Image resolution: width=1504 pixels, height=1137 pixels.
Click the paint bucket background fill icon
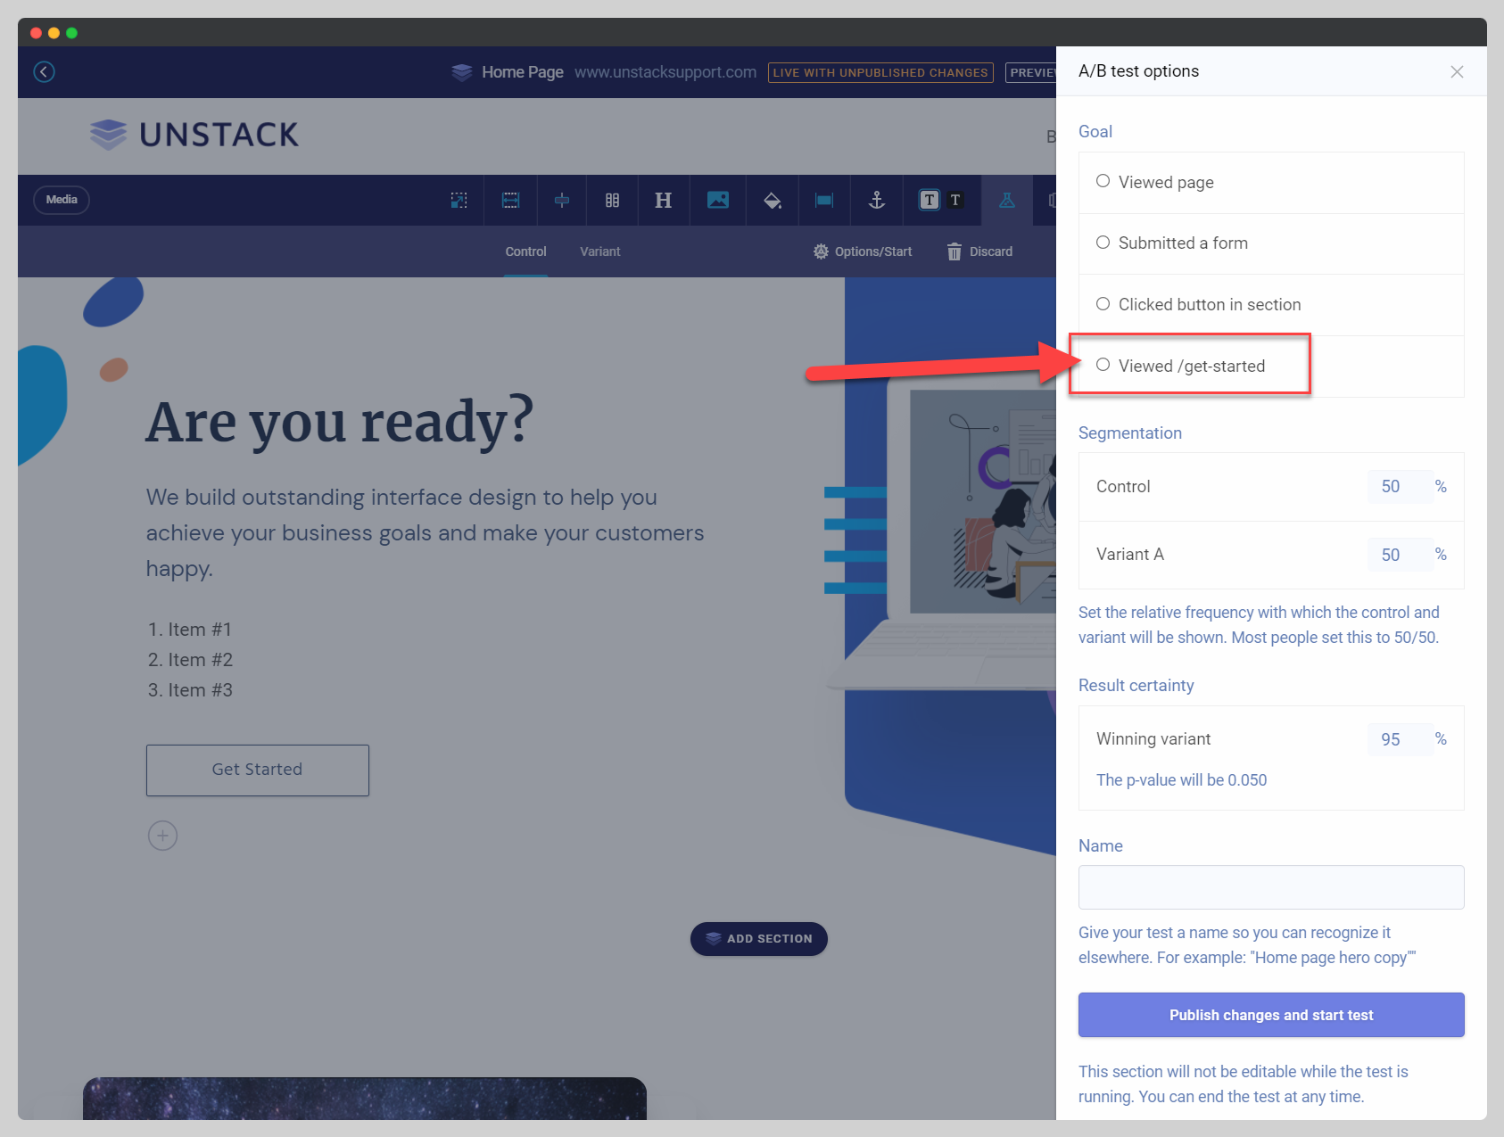772,201
